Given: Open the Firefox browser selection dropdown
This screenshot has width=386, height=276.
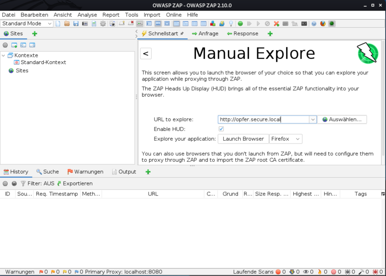Looking at the screenshot, I should [286, 139].
